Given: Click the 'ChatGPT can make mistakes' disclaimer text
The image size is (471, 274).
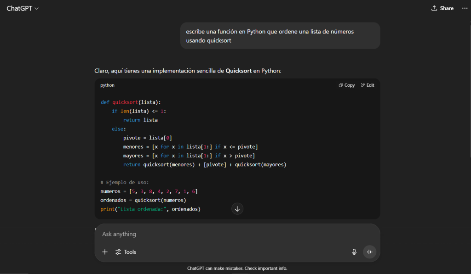Looking at the screenshot, I should click(x=237, y=268).
